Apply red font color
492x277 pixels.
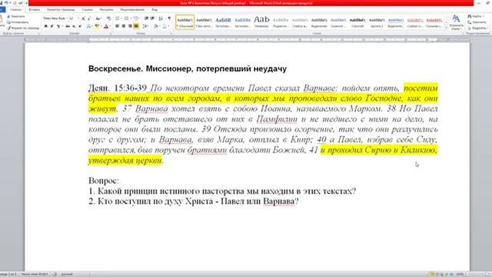[x=106, y=26]
